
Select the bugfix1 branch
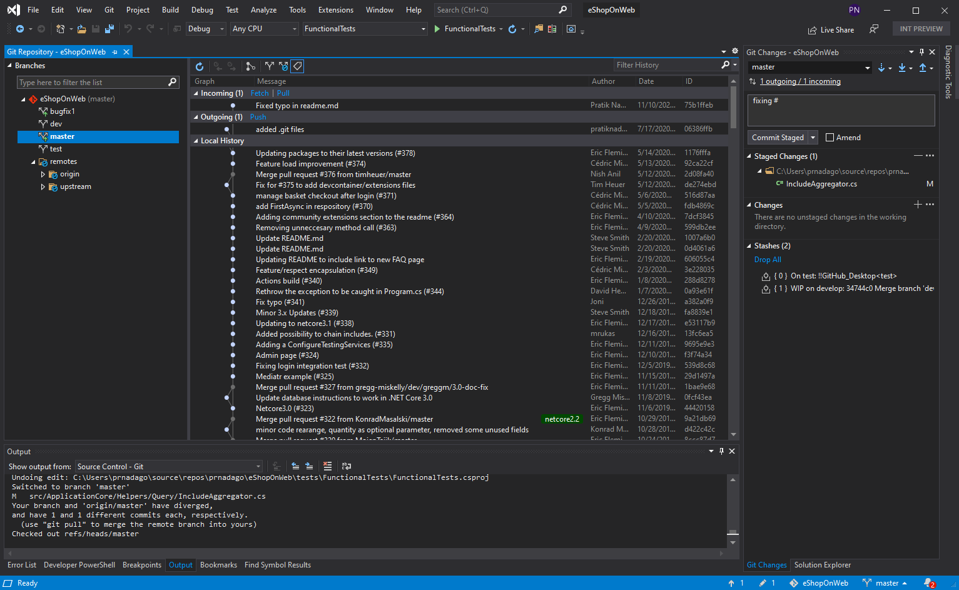click(x=62, y=111)
